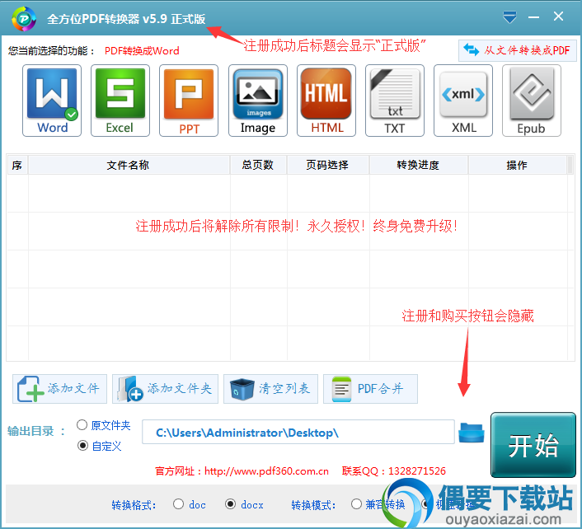The height and width of the screenshot is (529, 582).
Task: Click 添加文件夹 to add a folder
Action: click(165, 389)
